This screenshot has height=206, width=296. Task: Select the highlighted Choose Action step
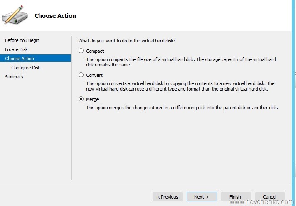coord(20,59)
